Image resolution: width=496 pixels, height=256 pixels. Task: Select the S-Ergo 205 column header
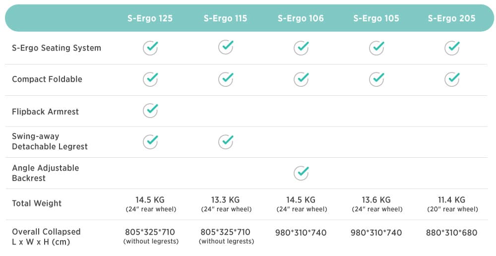pos(451,18)
